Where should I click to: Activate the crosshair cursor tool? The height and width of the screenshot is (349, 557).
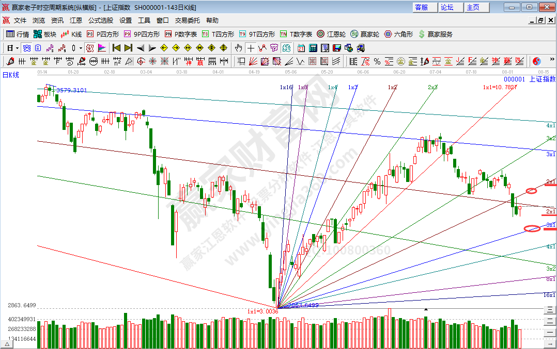coord(251,48)
